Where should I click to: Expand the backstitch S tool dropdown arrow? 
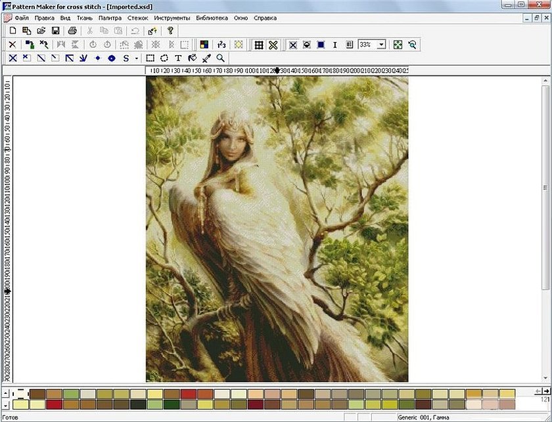pyautogui.click(x=136, y=58)
